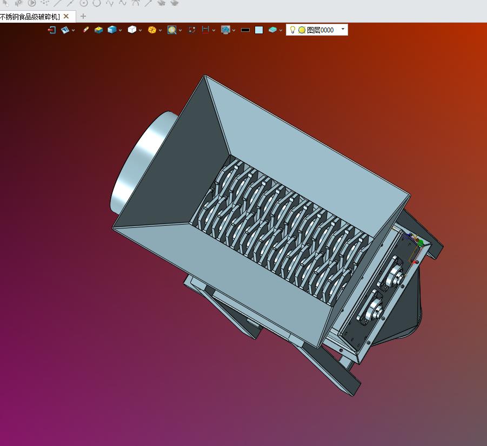The width and height of the screenshot is (487, 446).
Task: Expand dropdown beside blue shaded cube
Action: (x=120, y=30)
